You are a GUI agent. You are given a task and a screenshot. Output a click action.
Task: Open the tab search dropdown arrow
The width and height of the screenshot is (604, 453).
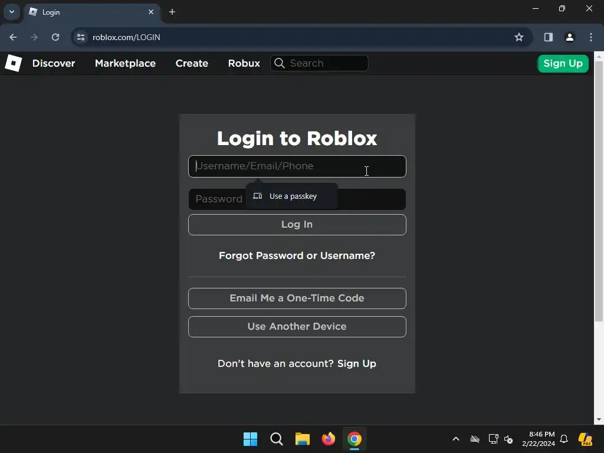(x=12, y=12)
